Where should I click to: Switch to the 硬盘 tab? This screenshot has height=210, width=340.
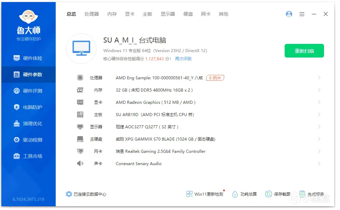tap(188, 14)
